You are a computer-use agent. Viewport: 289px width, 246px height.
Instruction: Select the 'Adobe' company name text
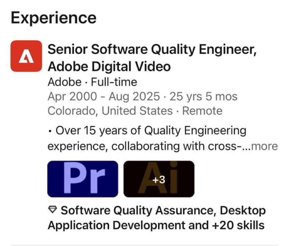click(64, 82)
